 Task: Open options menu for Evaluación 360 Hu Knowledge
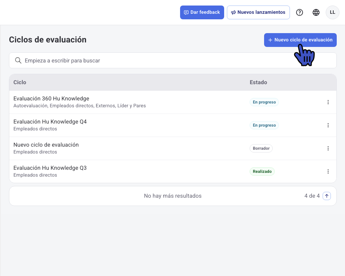[x=328, y=102]
